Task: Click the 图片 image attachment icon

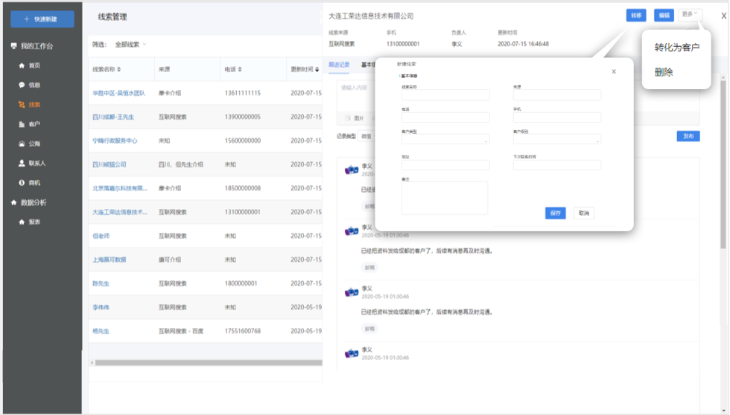Action: [x=348, y=118]
